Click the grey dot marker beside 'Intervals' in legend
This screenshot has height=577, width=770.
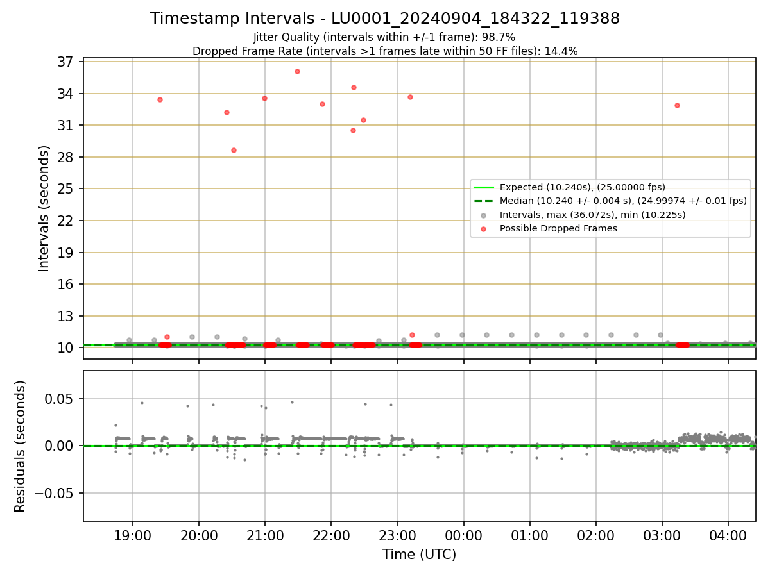coord(484,215)
